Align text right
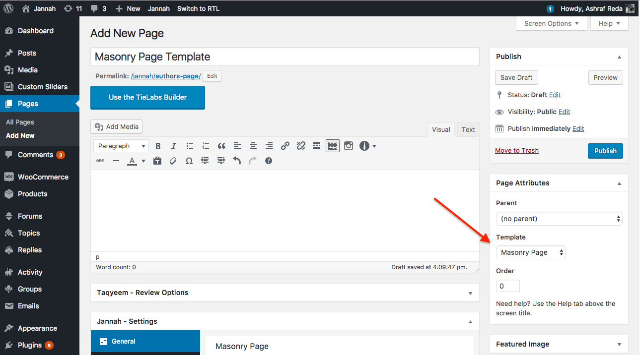The image size is (640, 355). click(269, 146)
